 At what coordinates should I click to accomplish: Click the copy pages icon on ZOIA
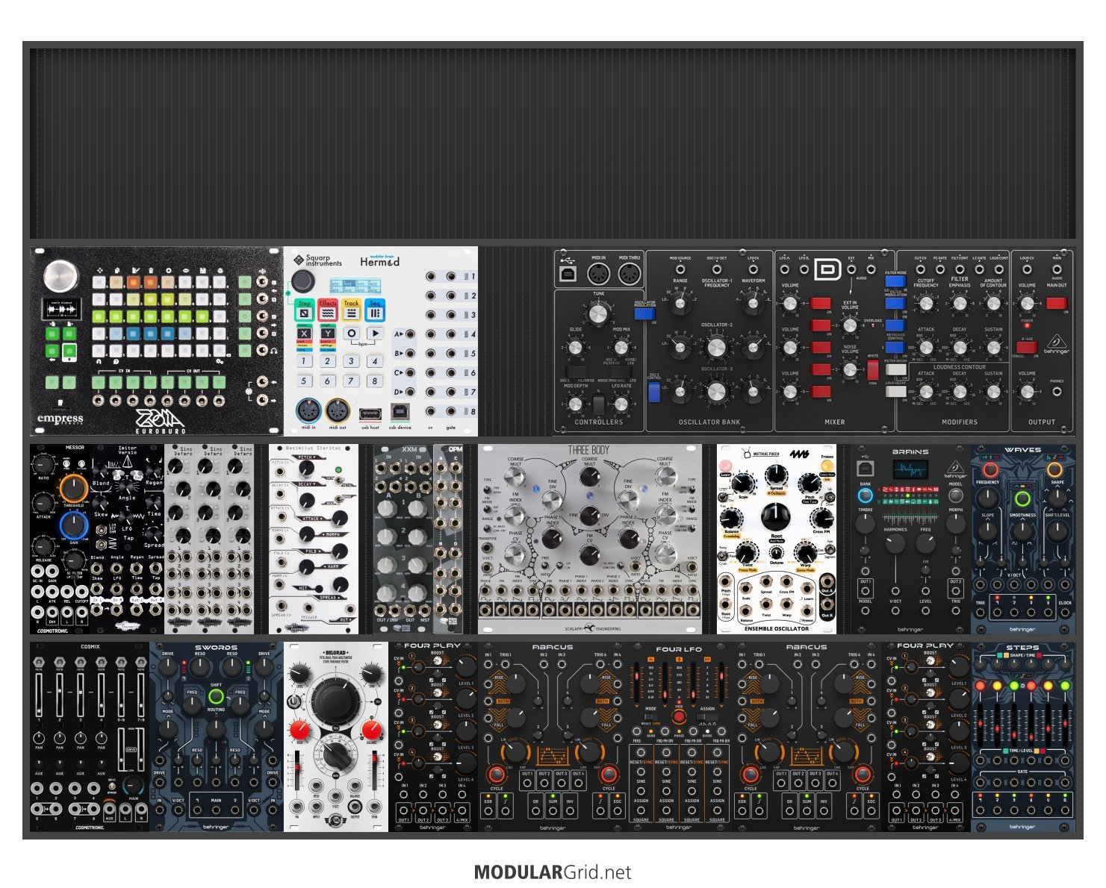click(117, 271)
